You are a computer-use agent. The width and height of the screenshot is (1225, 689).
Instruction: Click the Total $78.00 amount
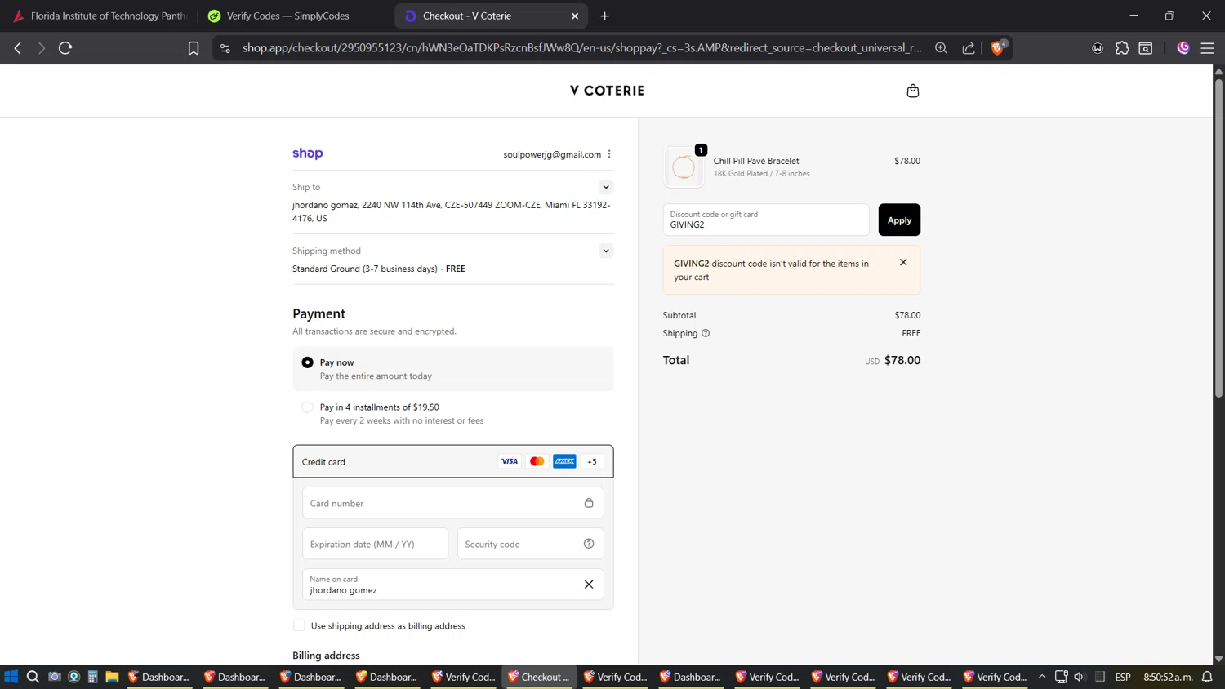[x=902, y=360]
